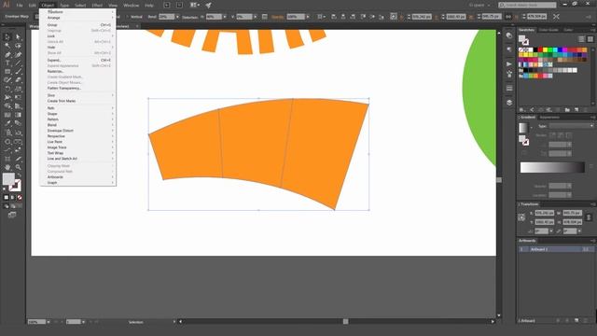597x336 pixels.
Task: Select the Type tool
Action: point(7,63)
